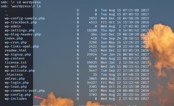Click the wp-comments-post.php entry
The height and width of the screenshot is (106, 174).
25,91
